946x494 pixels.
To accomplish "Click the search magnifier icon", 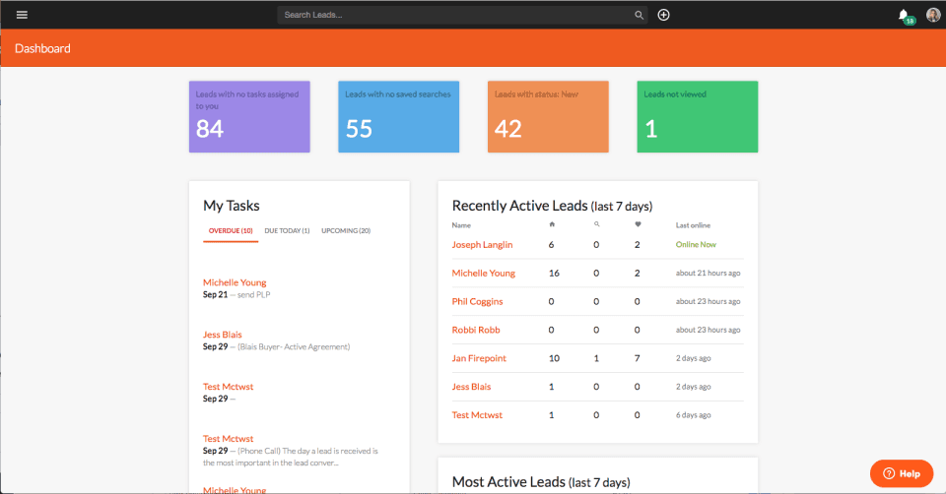I will 639,15.
